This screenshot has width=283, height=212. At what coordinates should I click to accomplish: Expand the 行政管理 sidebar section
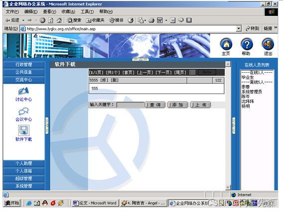click(23, 65)
